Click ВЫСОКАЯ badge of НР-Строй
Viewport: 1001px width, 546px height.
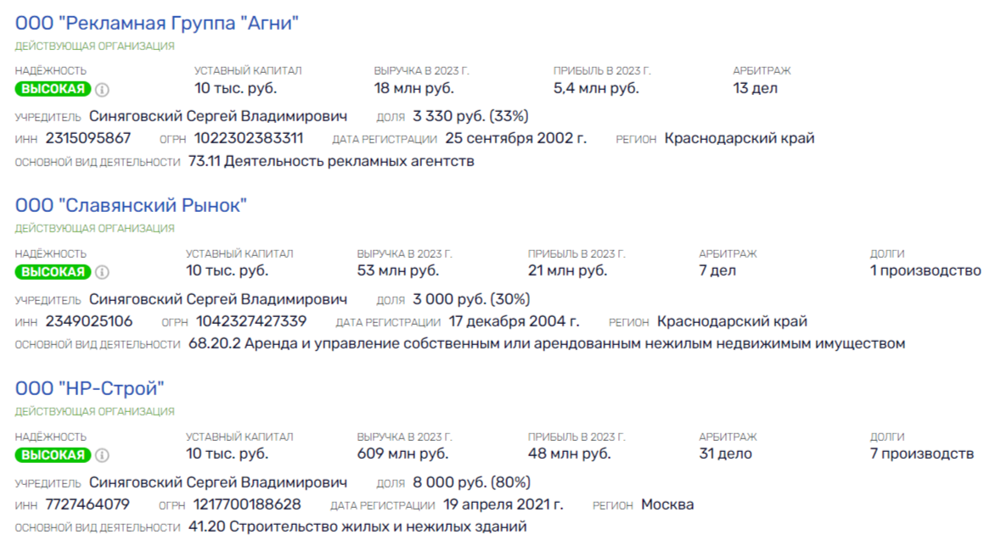(x=53, y=454)
